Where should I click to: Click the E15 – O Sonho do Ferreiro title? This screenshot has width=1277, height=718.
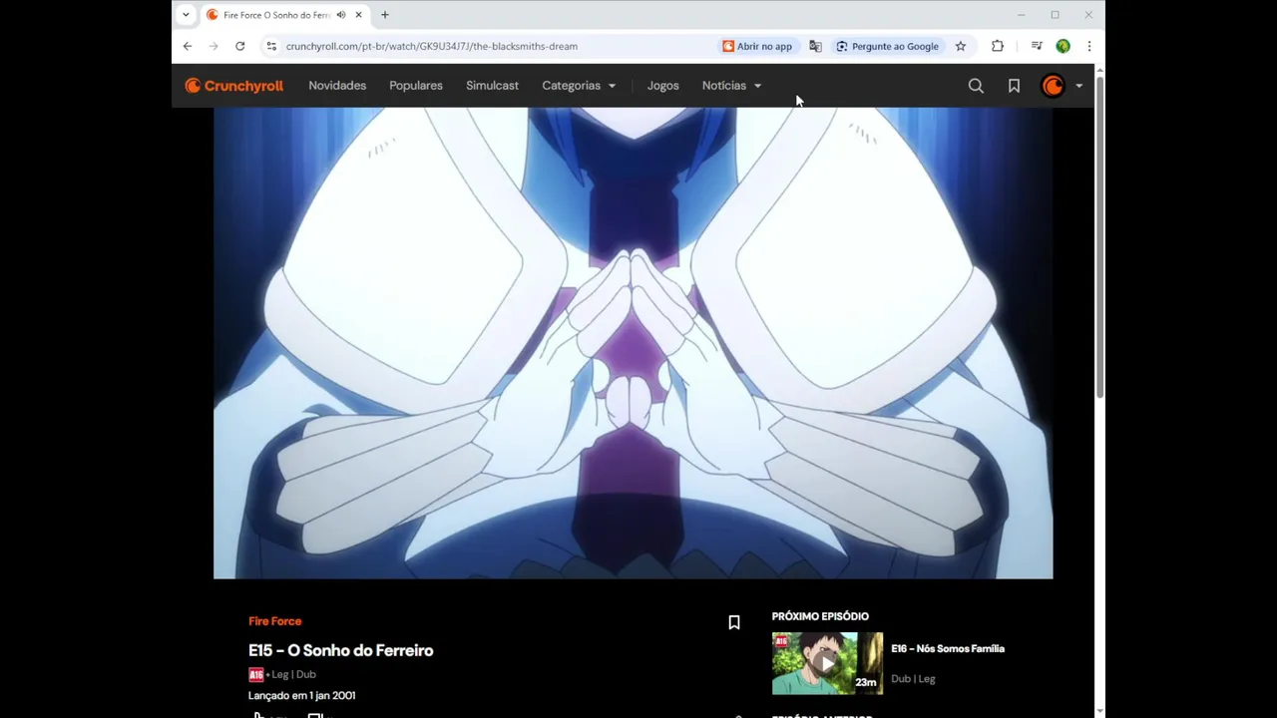340,650
